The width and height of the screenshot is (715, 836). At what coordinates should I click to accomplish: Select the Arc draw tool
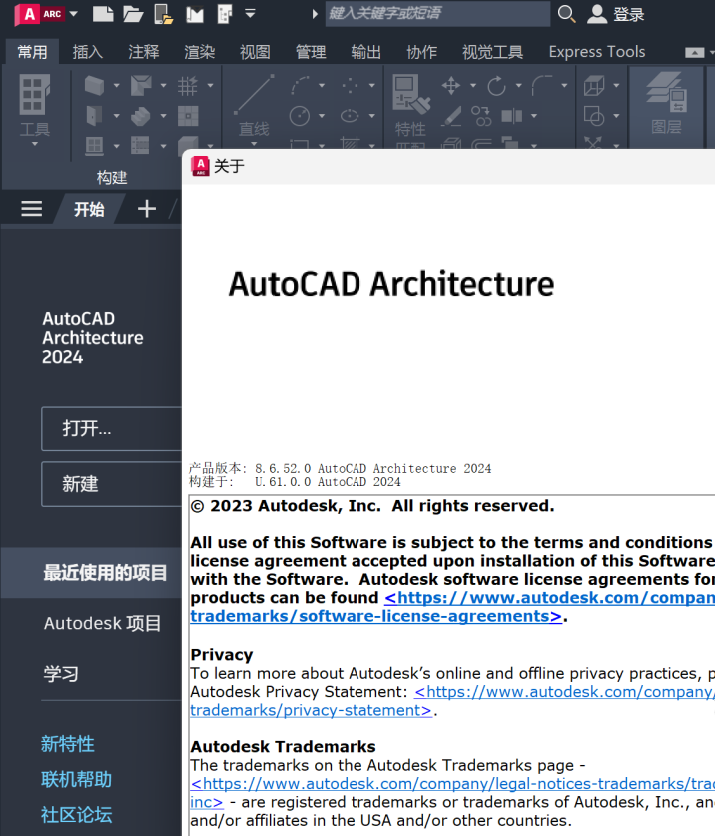[301, 85]
